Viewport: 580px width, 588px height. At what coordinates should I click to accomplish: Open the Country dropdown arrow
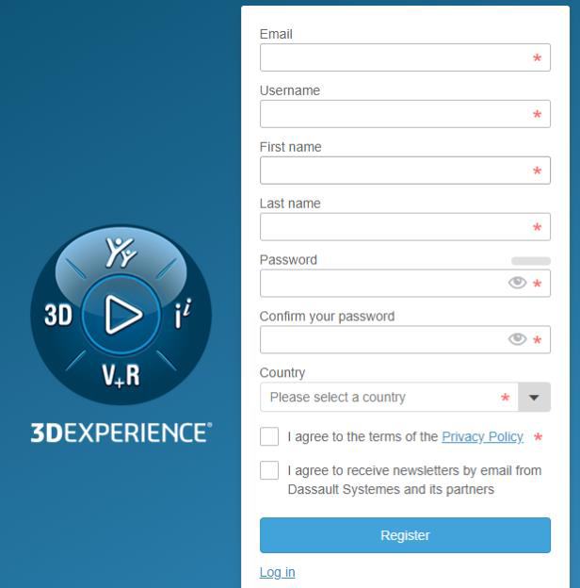(x=534, y=397)
